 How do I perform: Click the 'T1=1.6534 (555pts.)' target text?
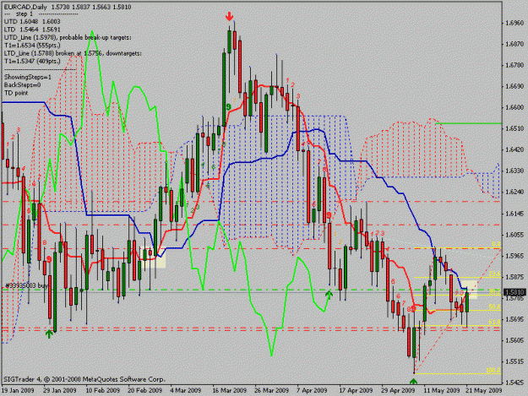[32, 45]
